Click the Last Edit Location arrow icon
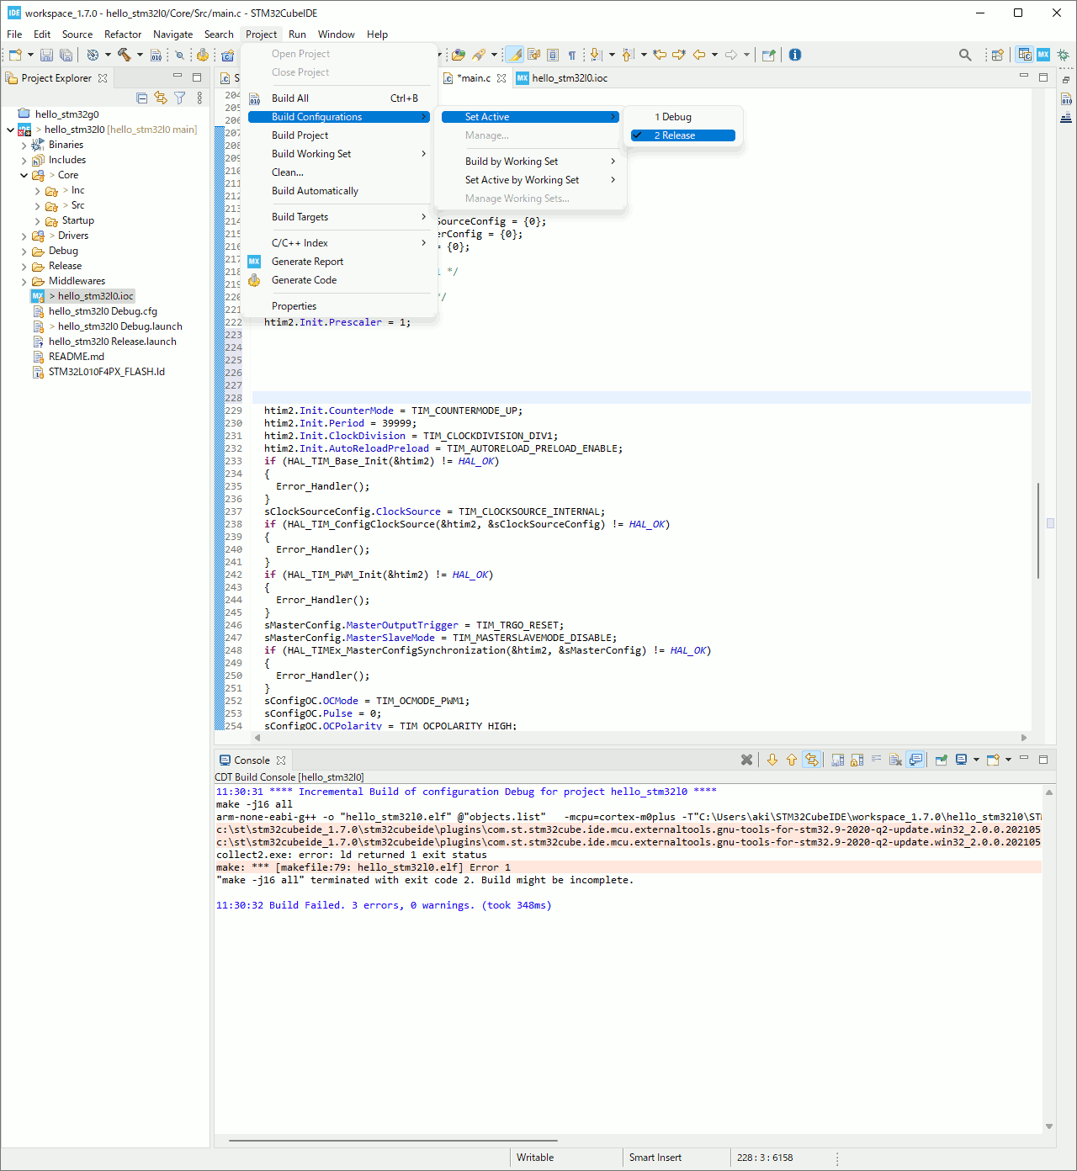This screenshot has width=1077, height=1171. [x=660, y=55]
